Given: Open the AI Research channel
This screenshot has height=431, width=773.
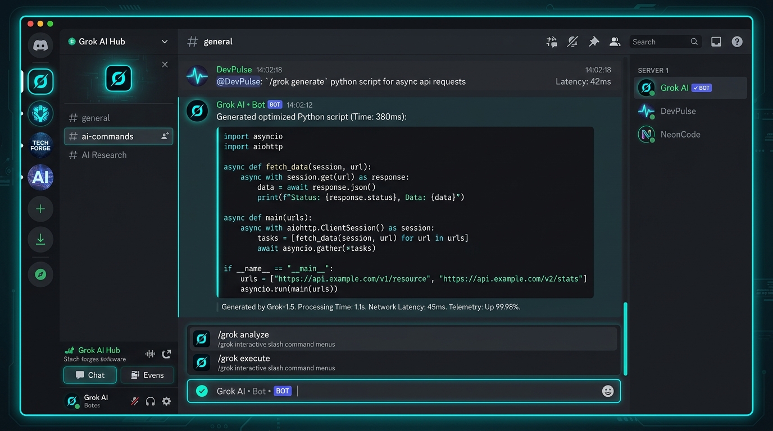Looking at the screenshot, I should click(x=119, y=155).
